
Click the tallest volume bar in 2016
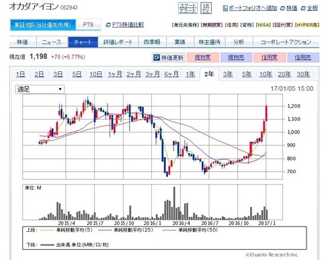[174, 203]
